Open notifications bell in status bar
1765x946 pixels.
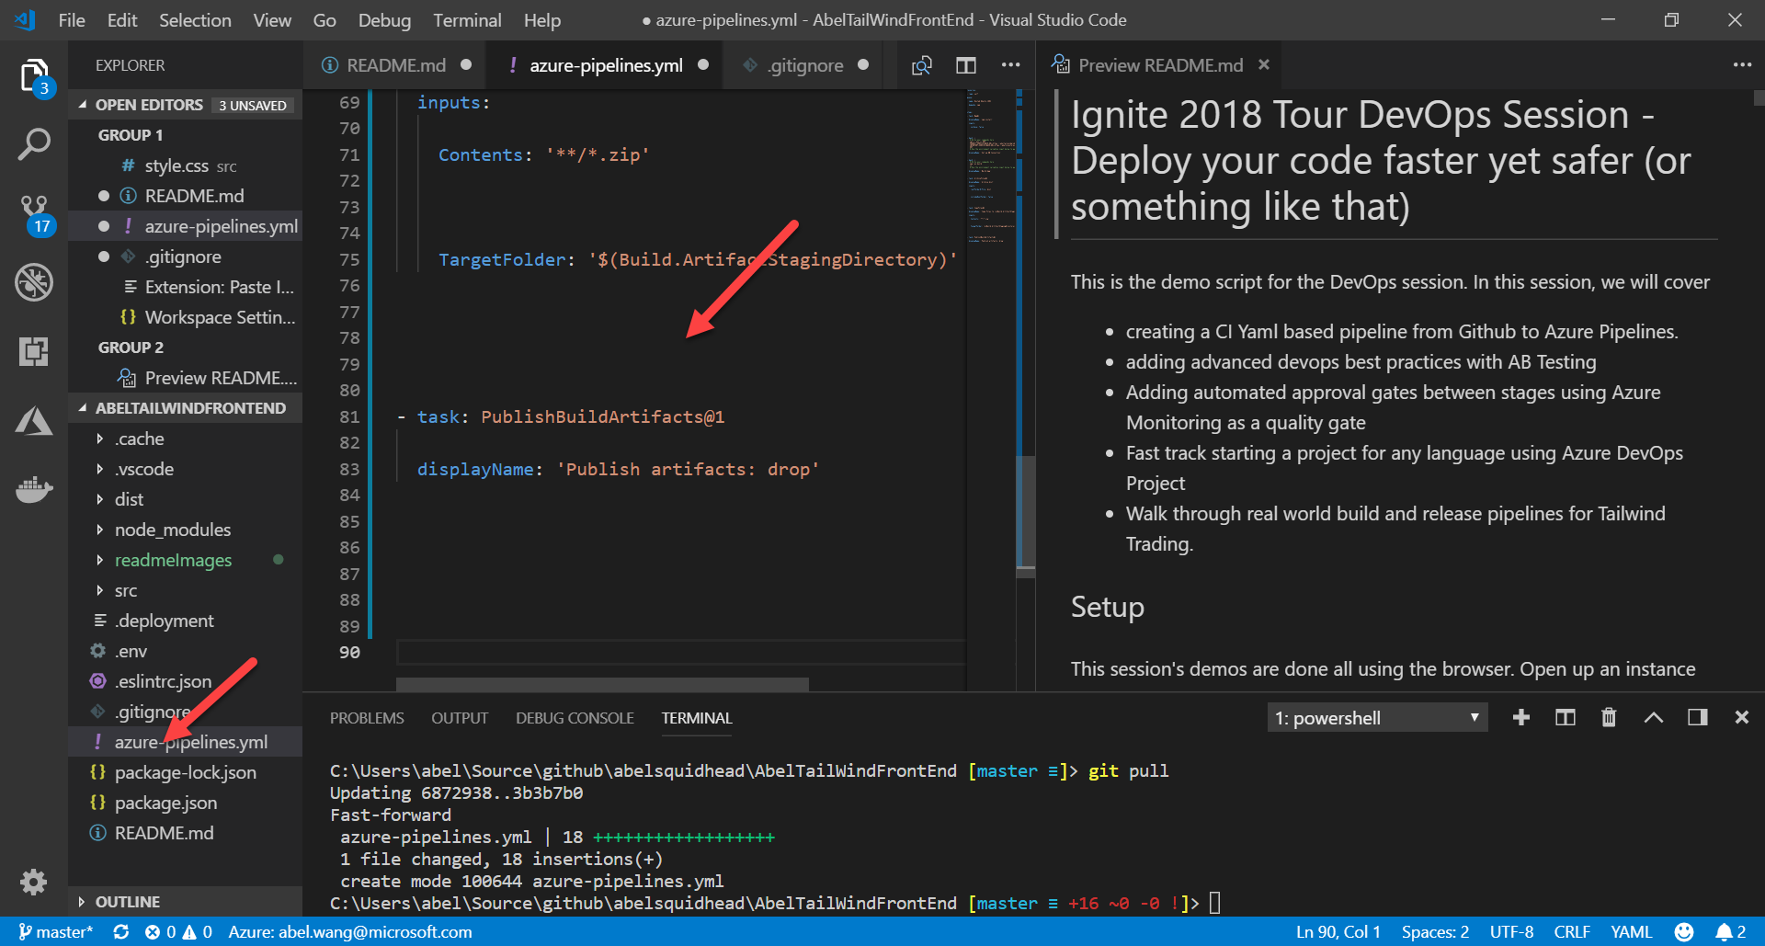tap(1731, 931)
